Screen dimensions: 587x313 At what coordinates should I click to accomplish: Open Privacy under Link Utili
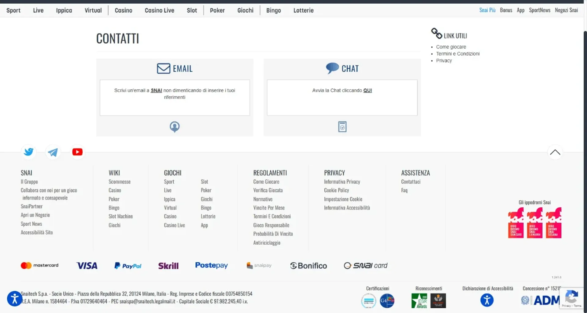(x=444, y=60)
